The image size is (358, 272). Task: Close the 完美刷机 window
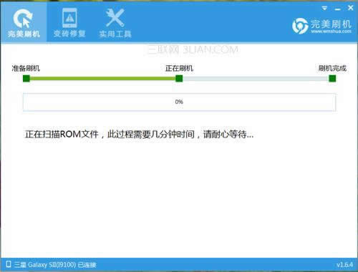tap(350, 8)
